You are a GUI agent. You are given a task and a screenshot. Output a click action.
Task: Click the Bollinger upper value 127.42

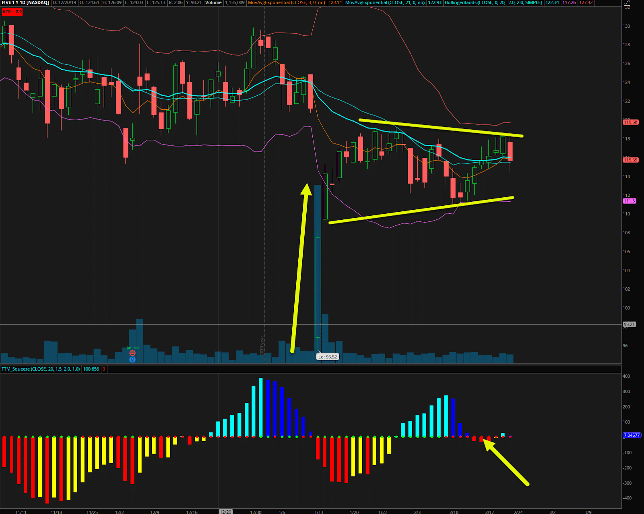click(x=586, y=2)
